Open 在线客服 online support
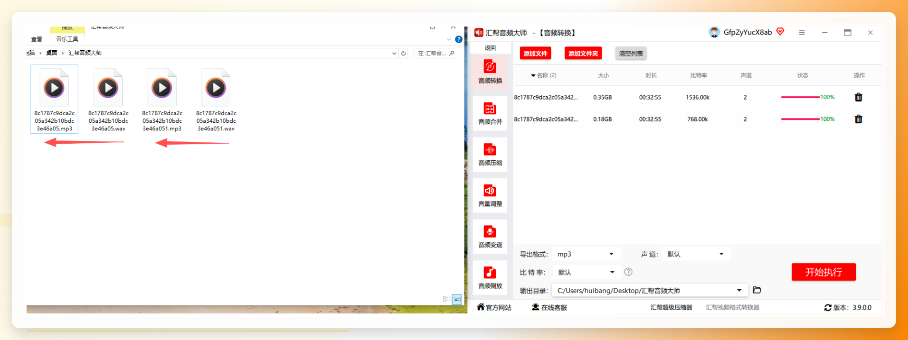Image resolution: width=908 pixels, height=340 pixels. (549, 308)
